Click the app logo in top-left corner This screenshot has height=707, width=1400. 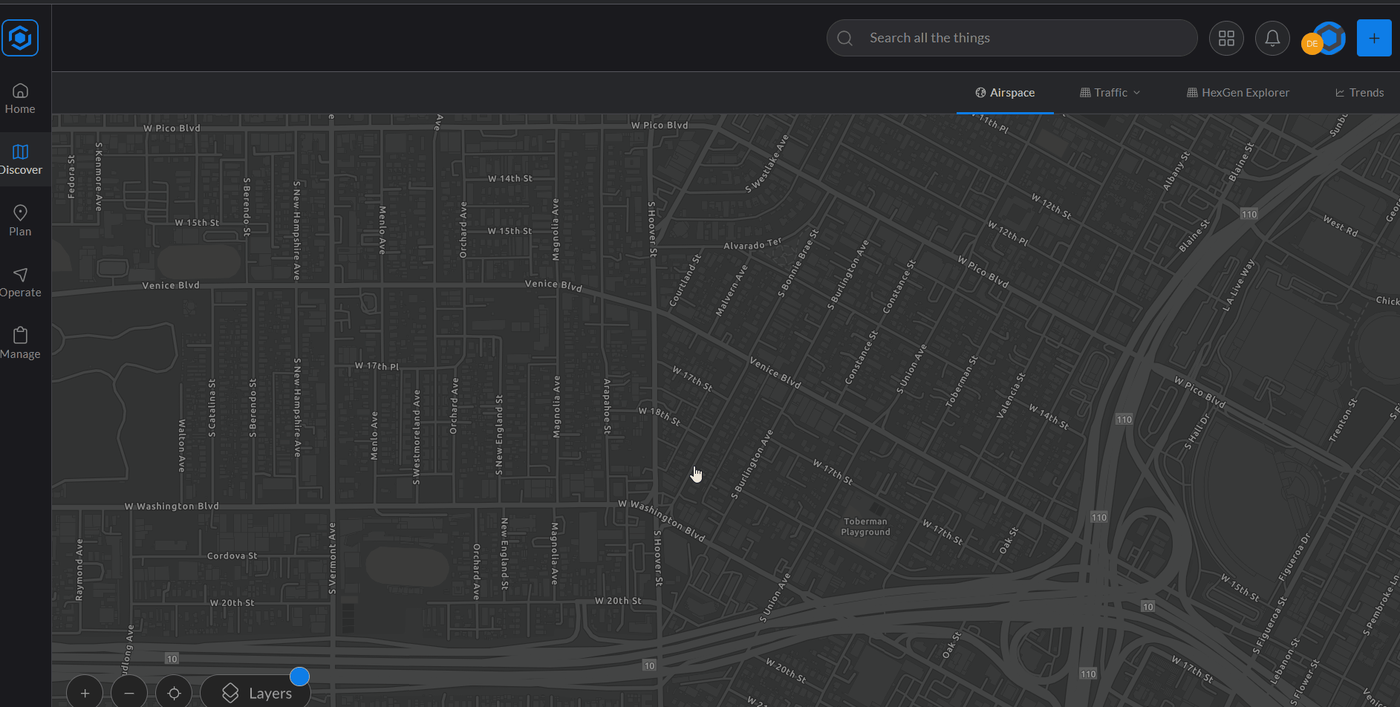20,38
